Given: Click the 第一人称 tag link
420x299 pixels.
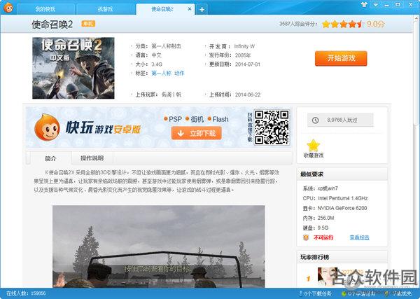Looking at the screenshot, I should 161,73.
